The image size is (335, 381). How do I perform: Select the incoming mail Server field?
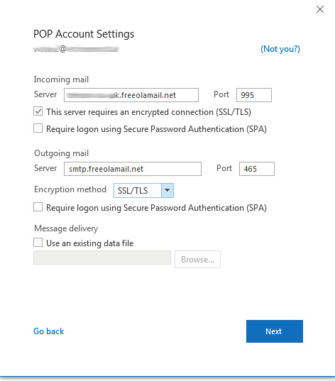(x=131, y=95)
